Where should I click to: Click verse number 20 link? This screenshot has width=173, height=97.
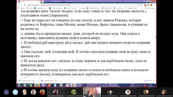(22, 70)
